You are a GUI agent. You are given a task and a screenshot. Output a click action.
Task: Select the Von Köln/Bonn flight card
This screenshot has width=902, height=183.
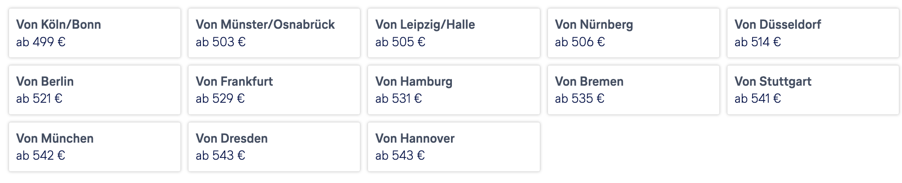pos(94,33)
